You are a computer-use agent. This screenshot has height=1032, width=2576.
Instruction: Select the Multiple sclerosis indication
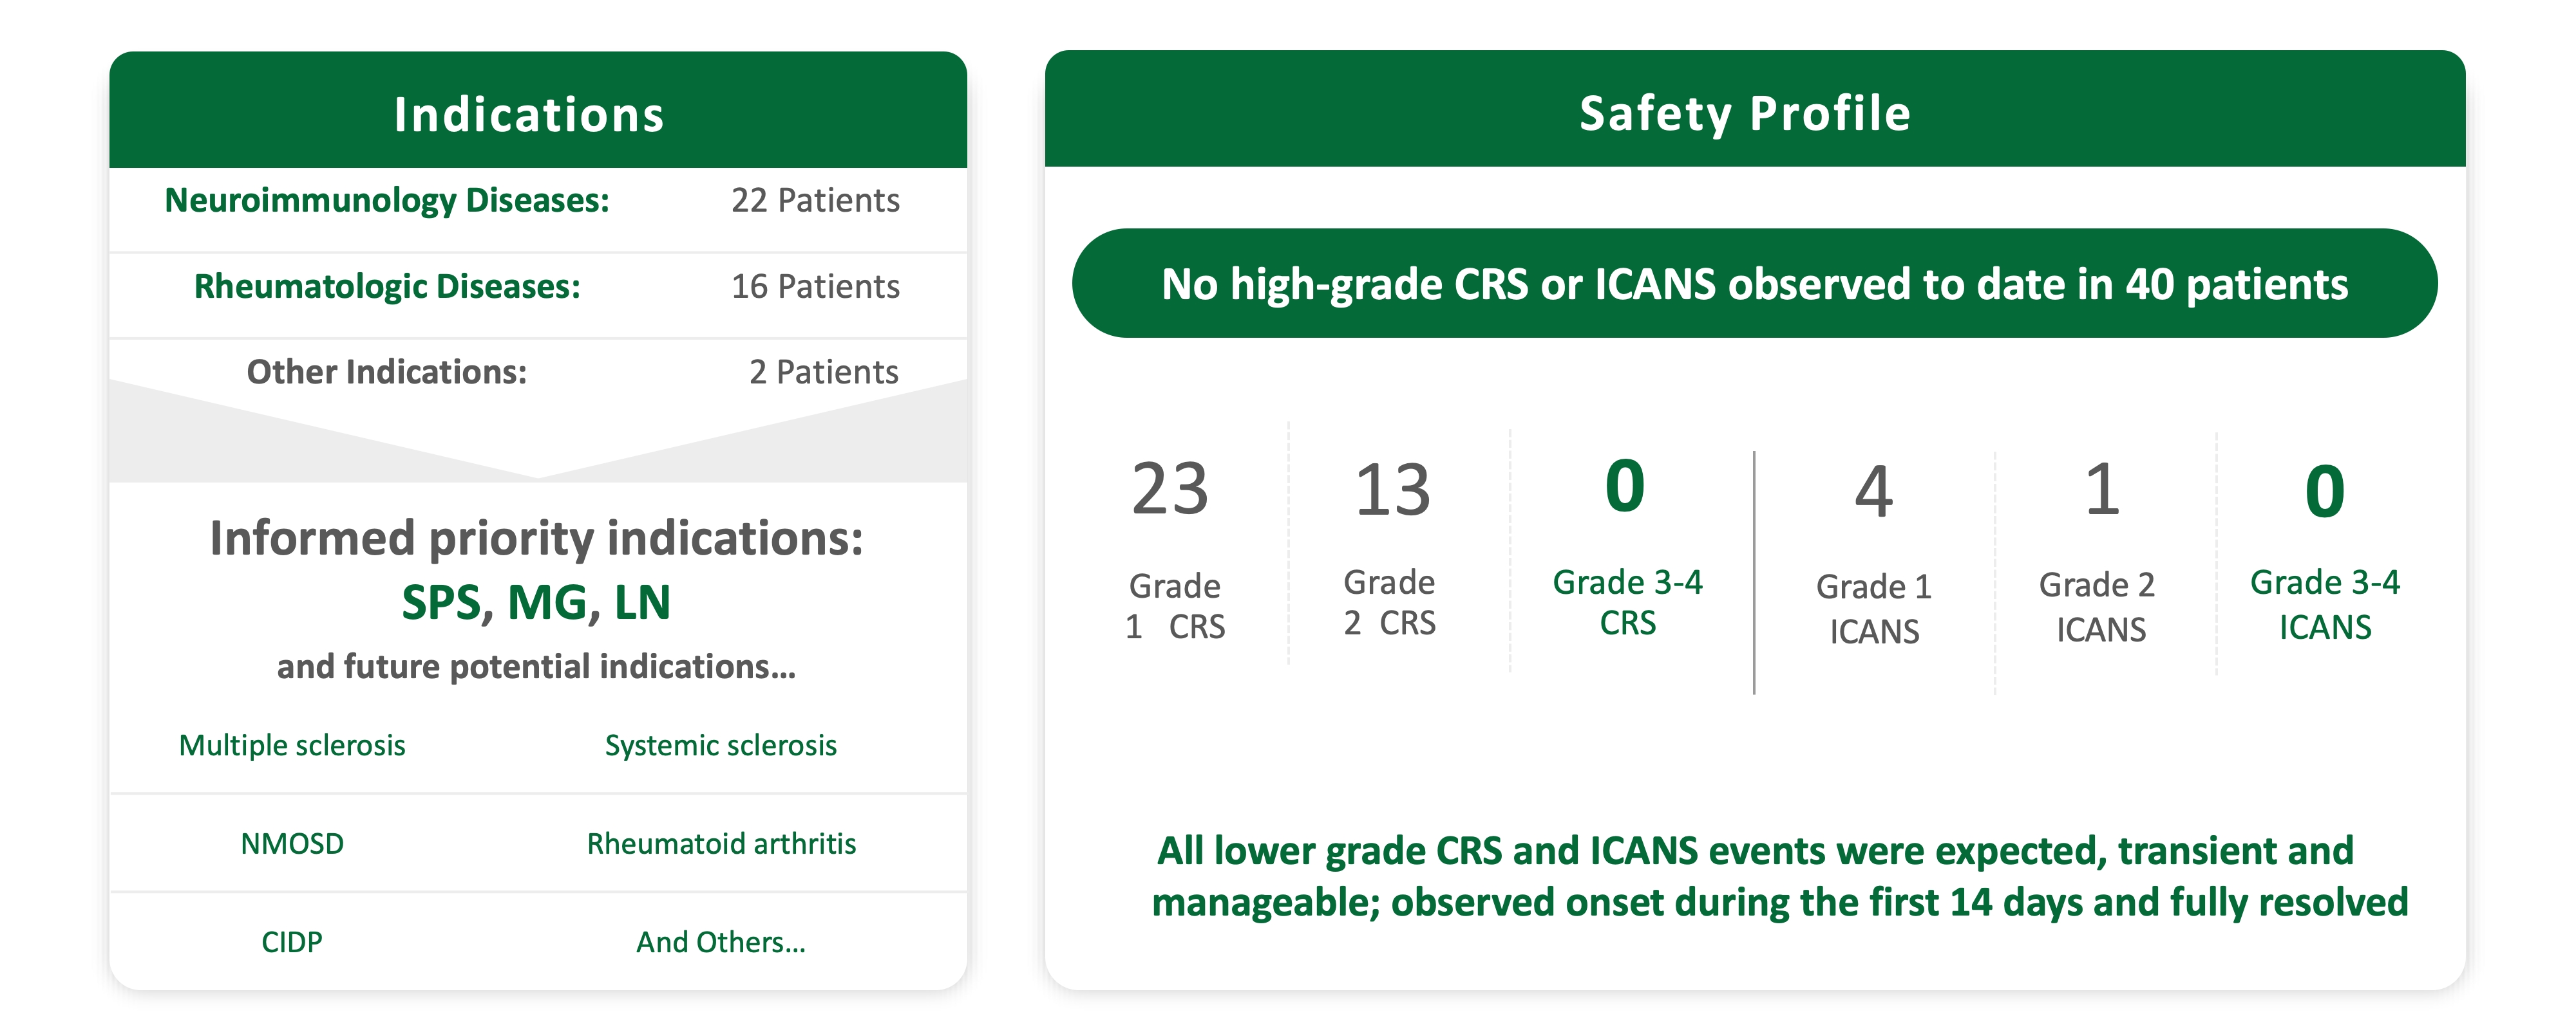click(292, 745)
